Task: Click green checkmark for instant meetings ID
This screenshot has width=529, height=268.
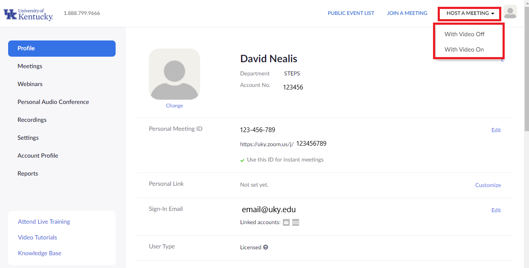Action: click(242, 160)
